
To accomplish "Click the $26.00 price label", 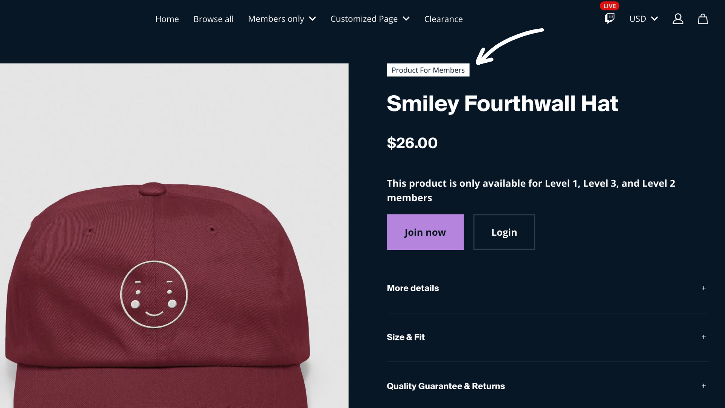I will tap(412, 143).
